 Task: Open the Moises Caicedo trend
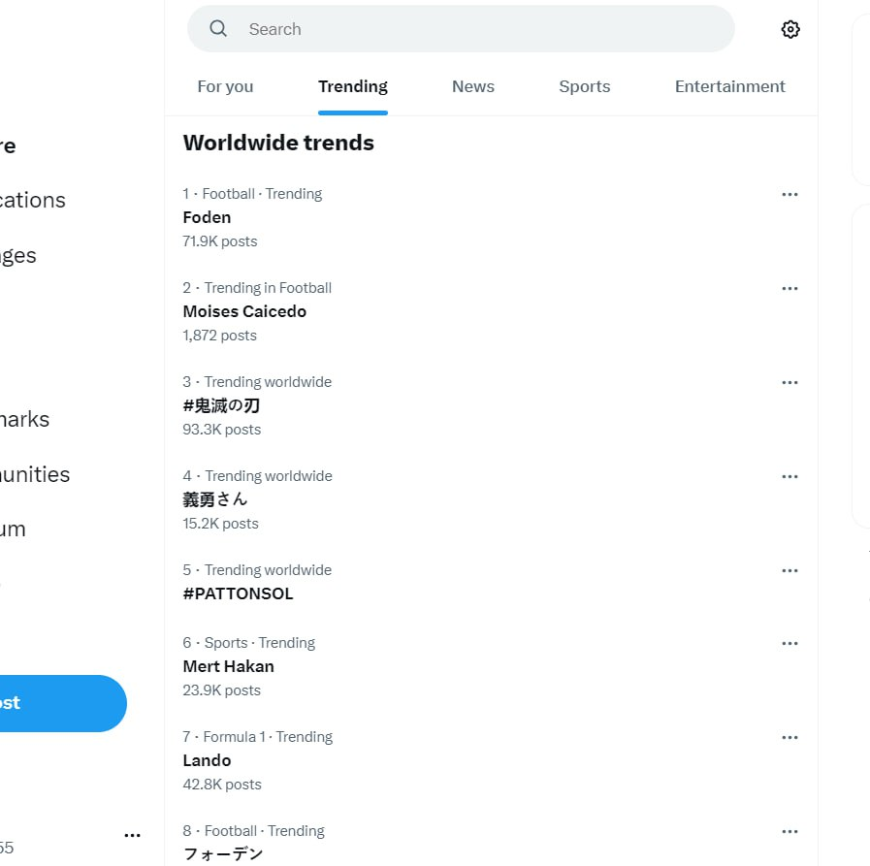click(244, 311)
